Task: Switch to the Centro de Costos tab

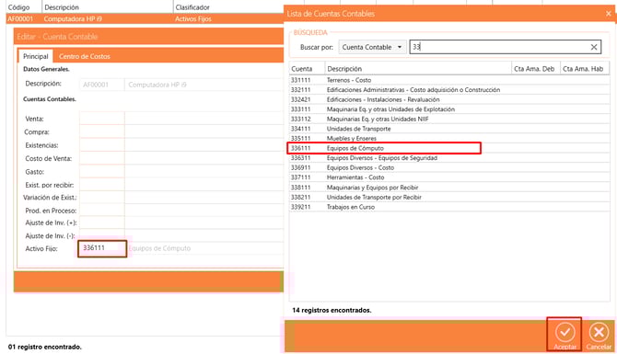Action: point(85,57)
